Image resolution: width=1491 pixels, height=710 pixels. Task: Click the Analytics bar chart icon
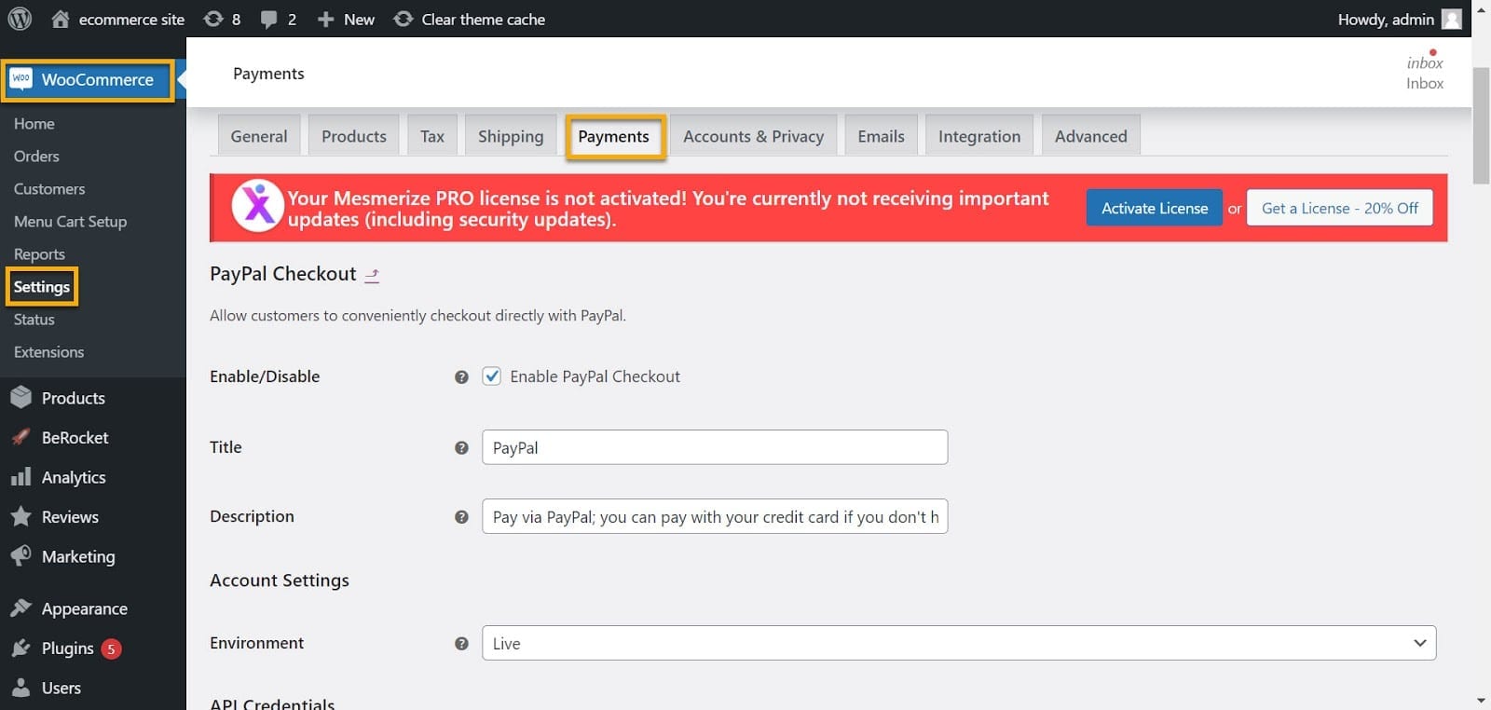tap(21, 477)
